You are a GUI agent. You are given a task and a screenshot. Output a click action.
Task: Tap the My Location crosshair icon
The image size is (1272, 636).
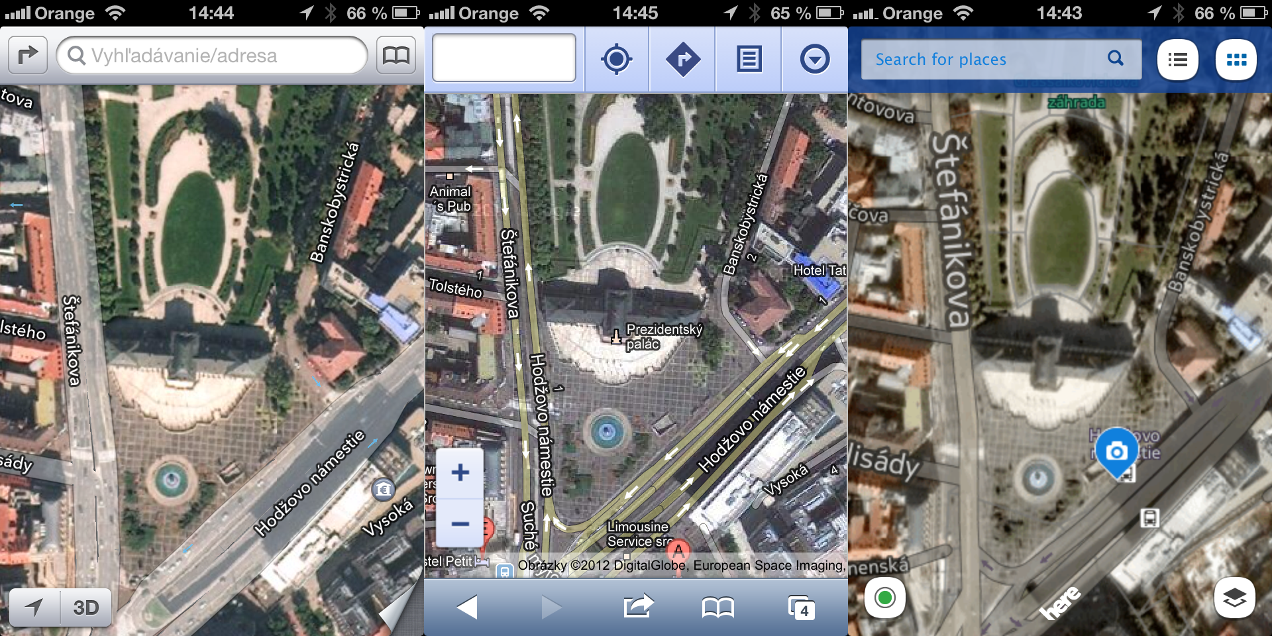point(616,59)
